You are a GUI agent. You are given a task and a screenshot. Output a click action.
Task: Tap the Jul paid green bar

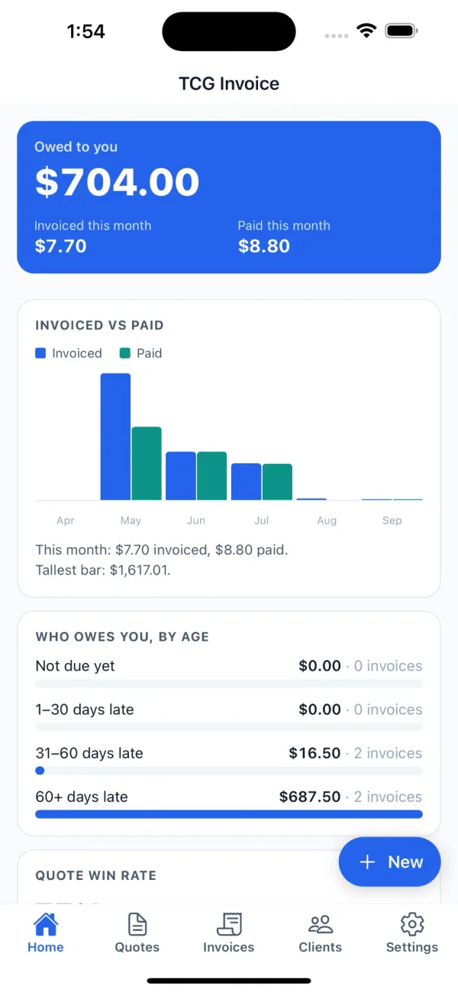tap(277, 482)
